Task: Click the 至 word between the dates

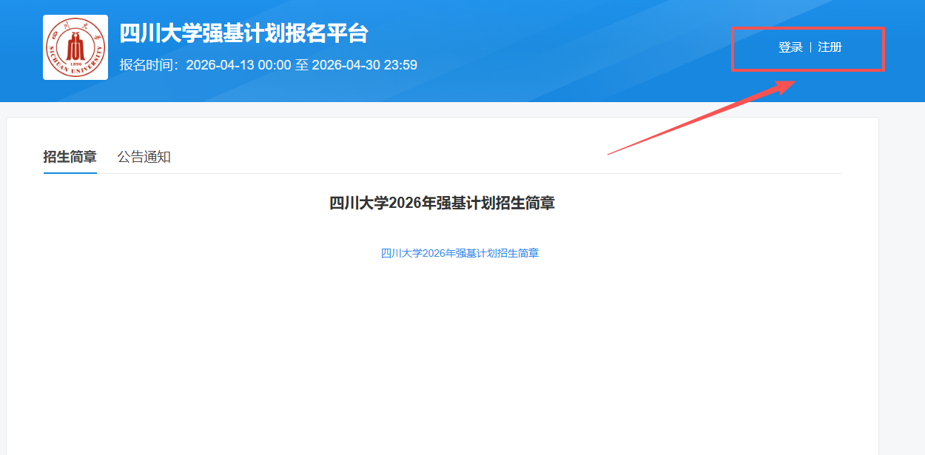Action: point(302,65)
